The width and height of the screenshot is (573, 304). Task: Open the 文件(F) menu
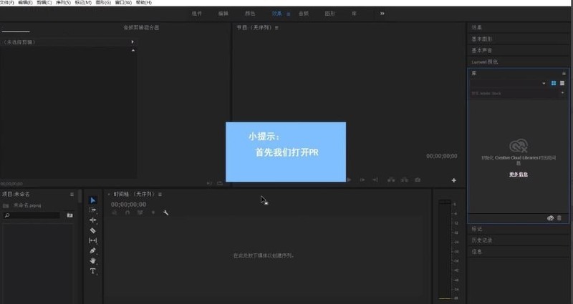[7, 3]
